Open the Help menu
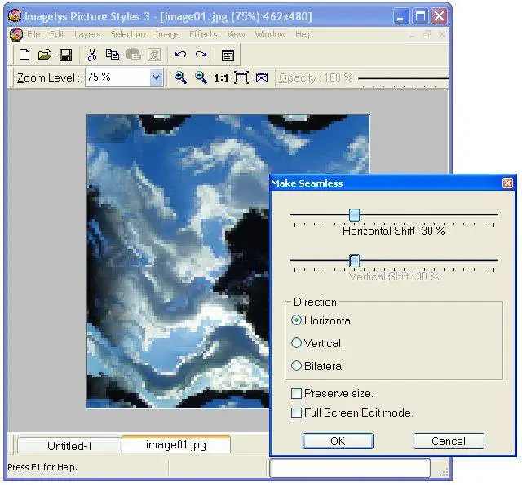The height and width of the screenshot is (485, 522). point(304,34)
